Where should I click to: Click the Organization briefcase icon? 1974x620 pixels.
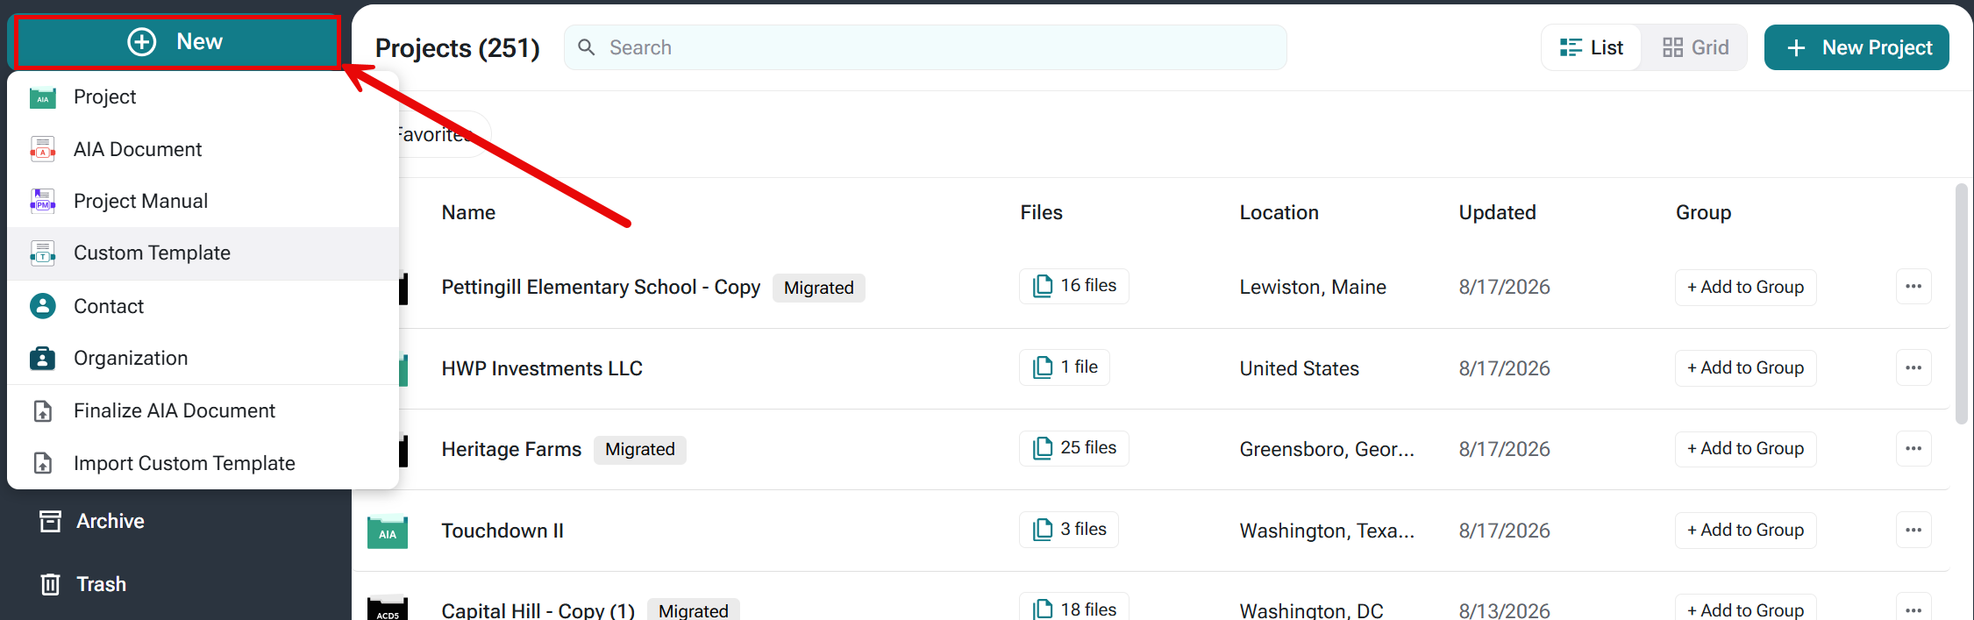[x=42, y=358]
